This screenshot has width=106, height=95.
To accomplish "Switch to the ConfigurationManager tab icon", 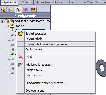I will click(18, 10).
